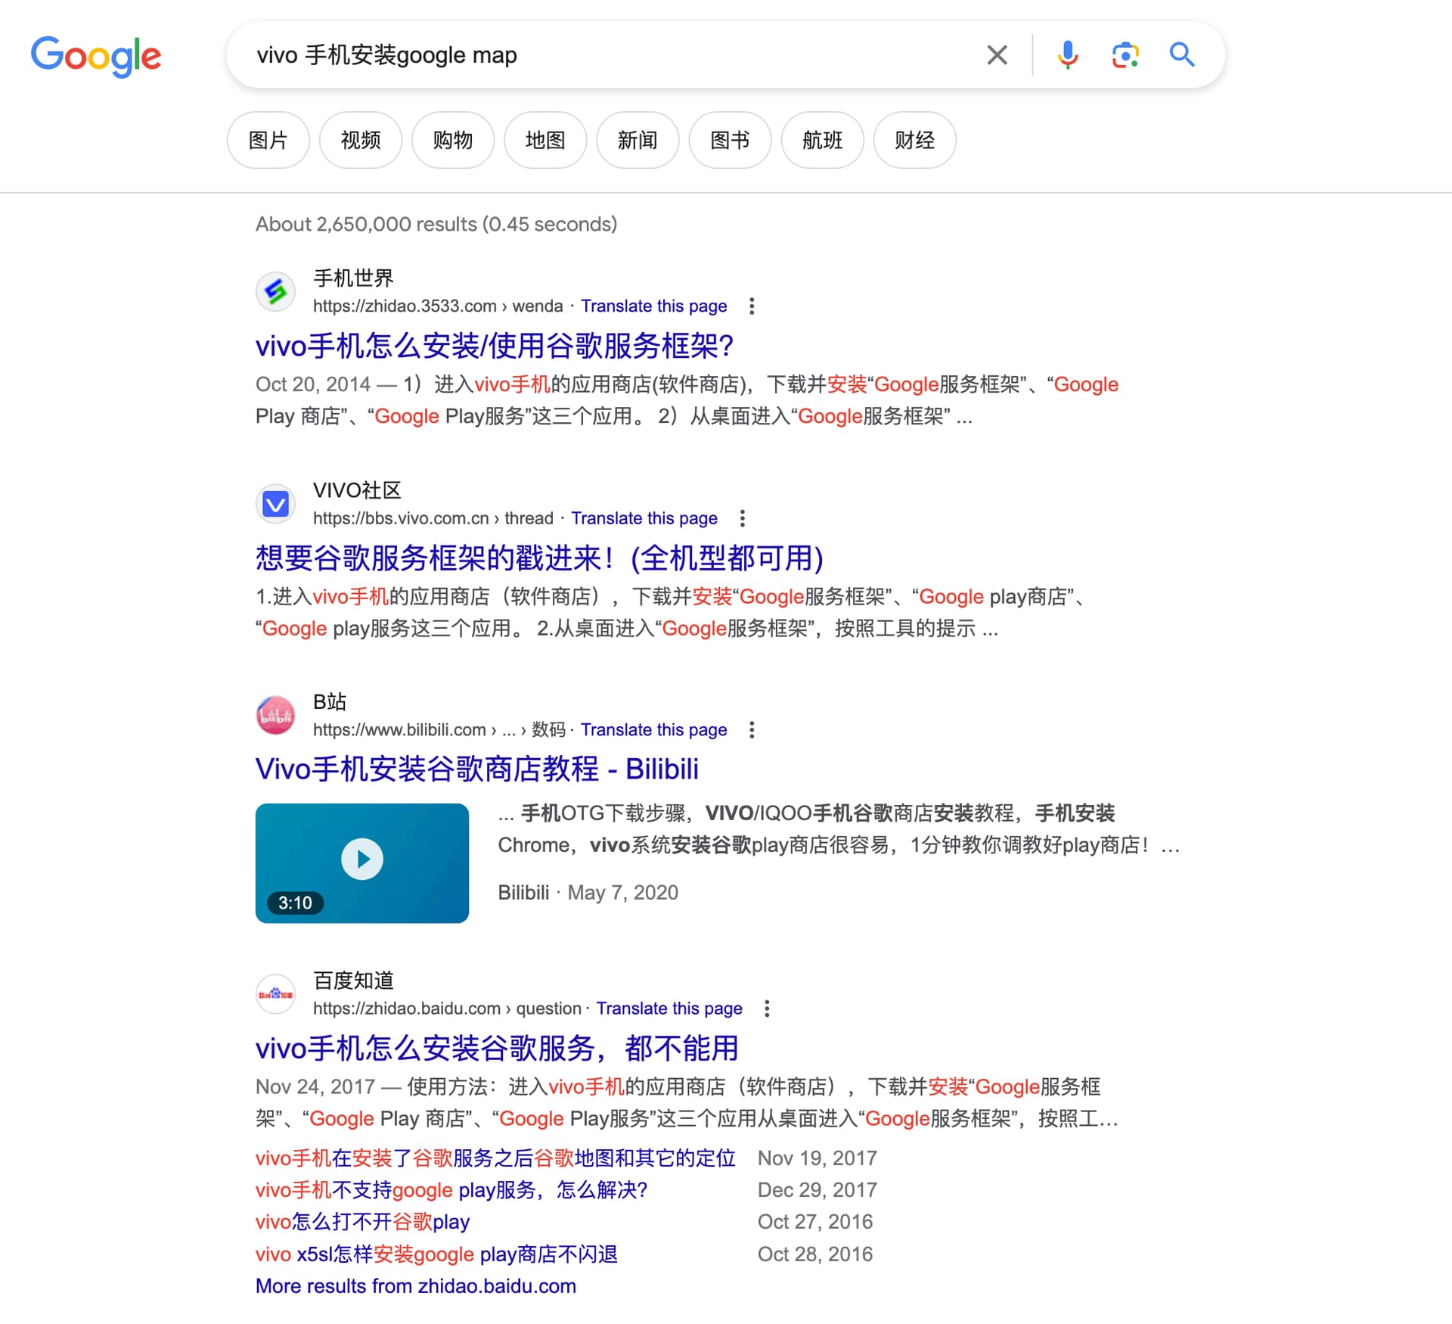The height and width of the screenshot is (1324, 1452).
Task: Open the three-dot menu on the VIVO社区 result
Action: [742, 517]
